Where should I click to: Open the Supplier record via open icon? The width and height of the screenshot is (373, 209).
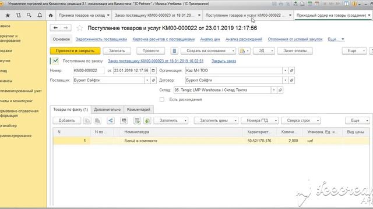[153, 80]
